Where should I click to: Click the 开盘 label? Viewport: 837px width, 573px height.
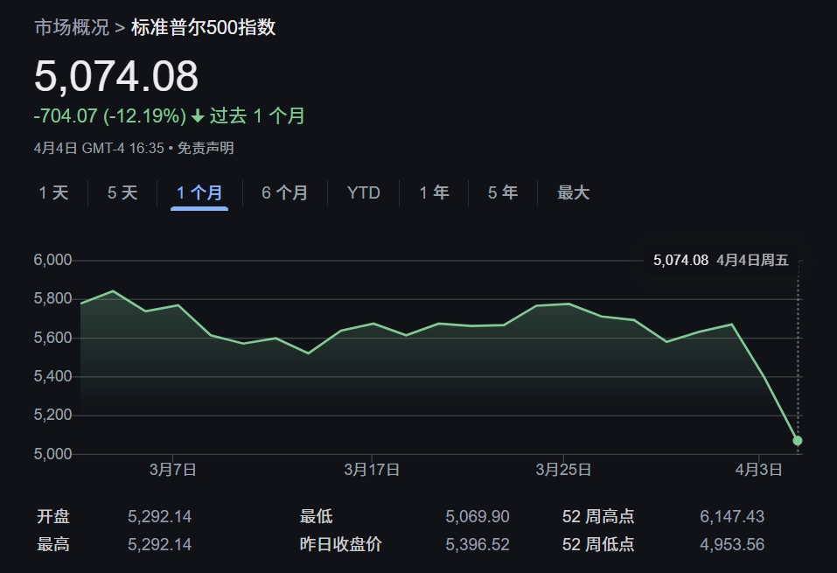53,516
